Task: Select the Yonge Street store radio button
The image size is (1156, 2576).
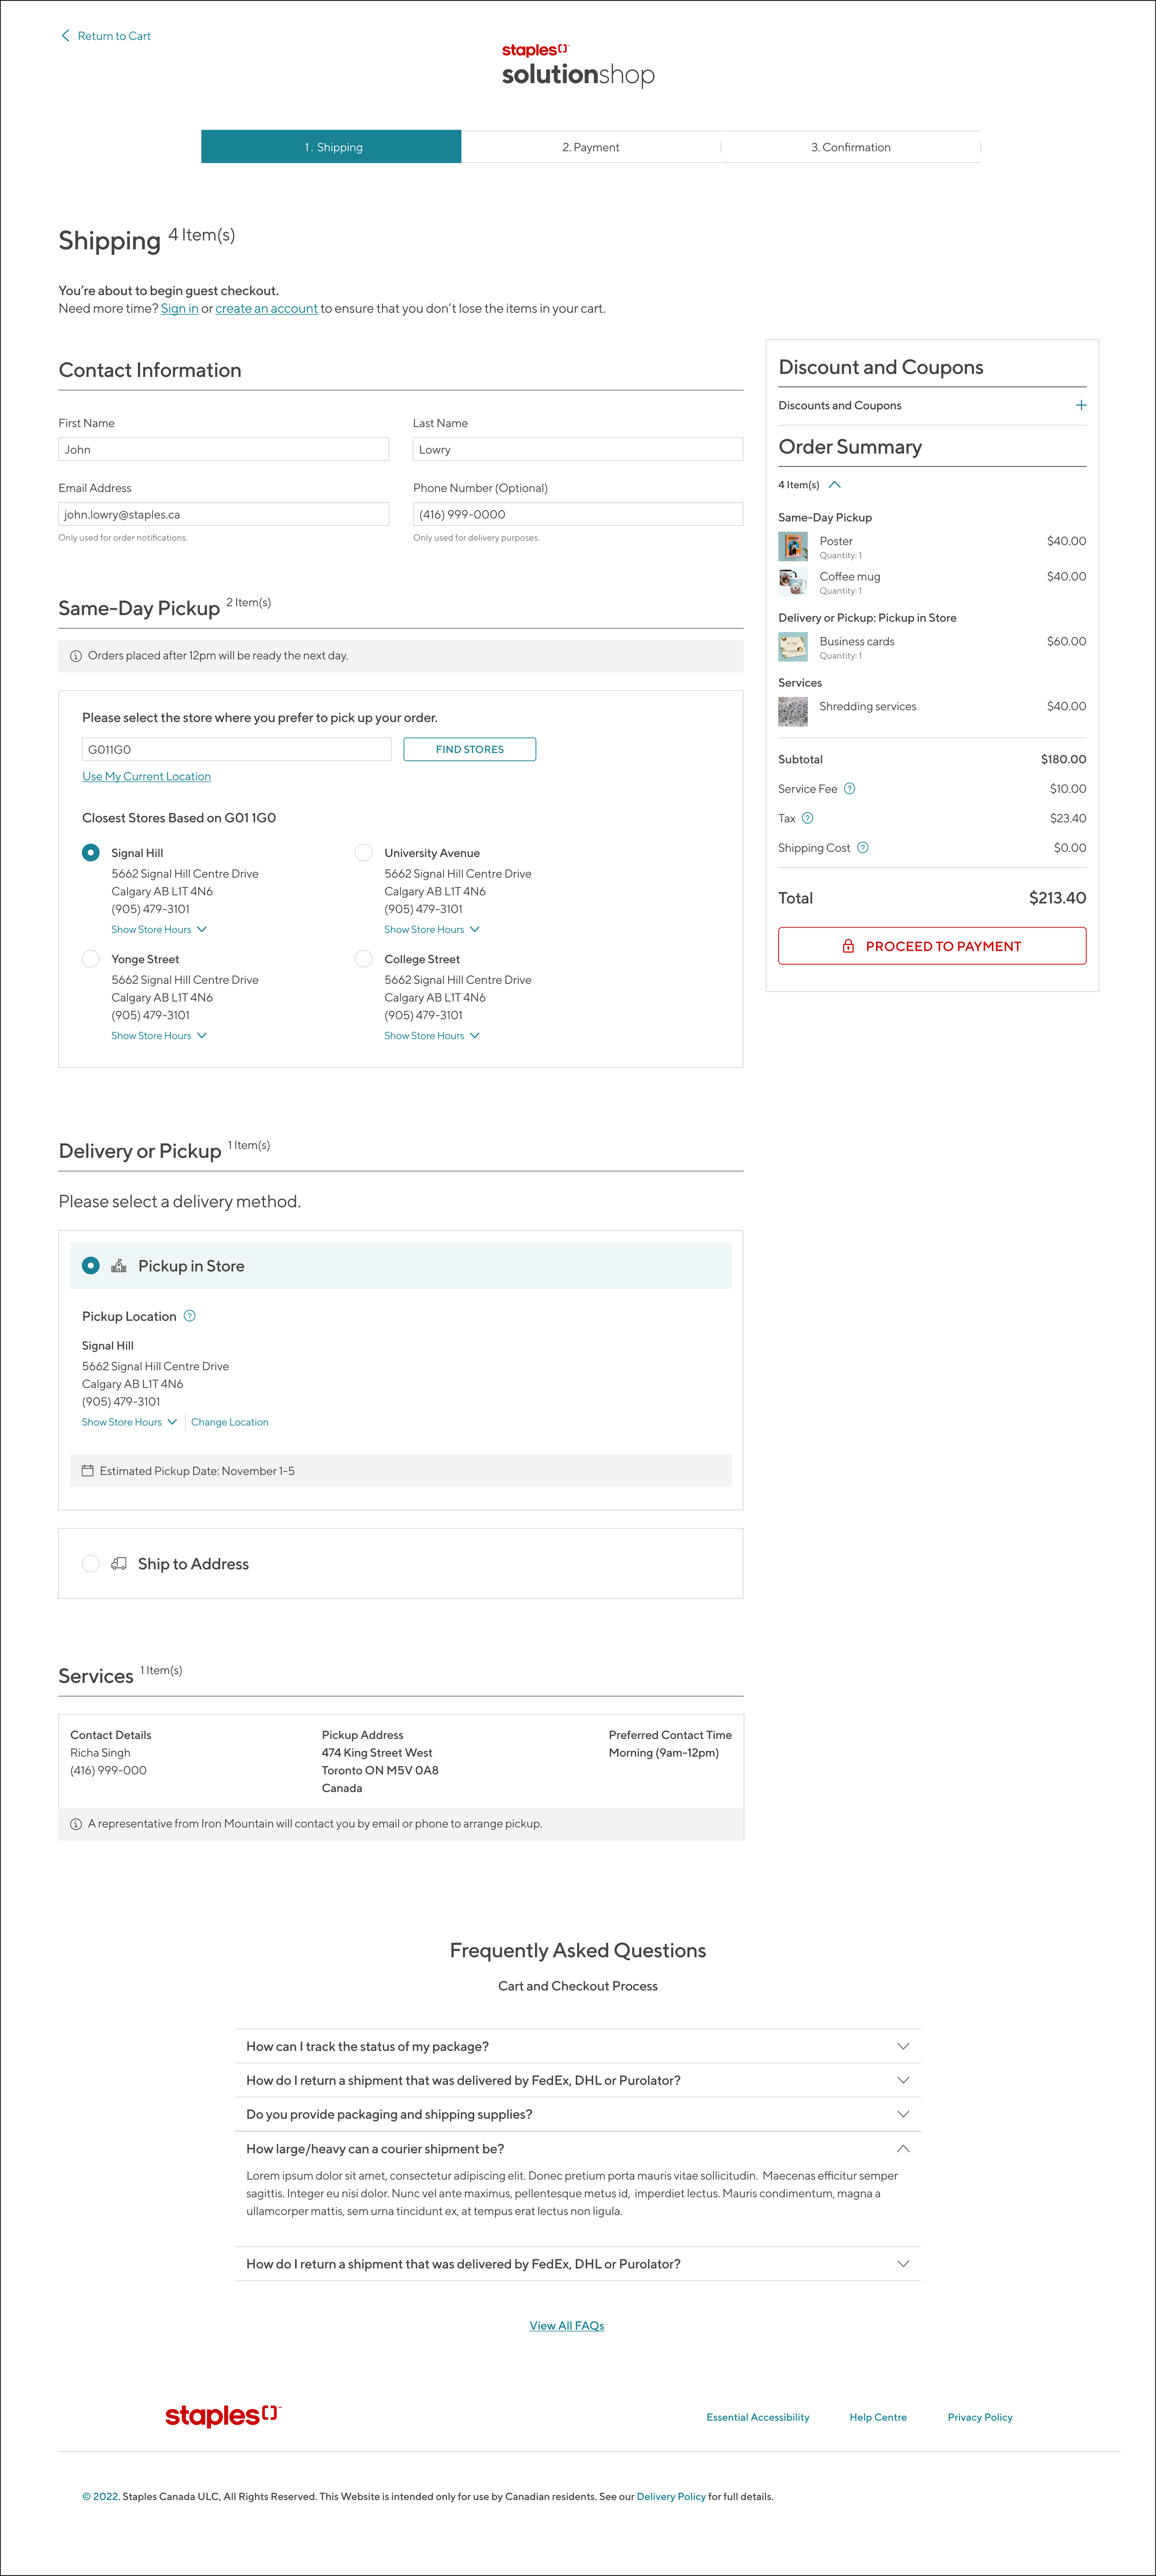Action: coord(91,958)
